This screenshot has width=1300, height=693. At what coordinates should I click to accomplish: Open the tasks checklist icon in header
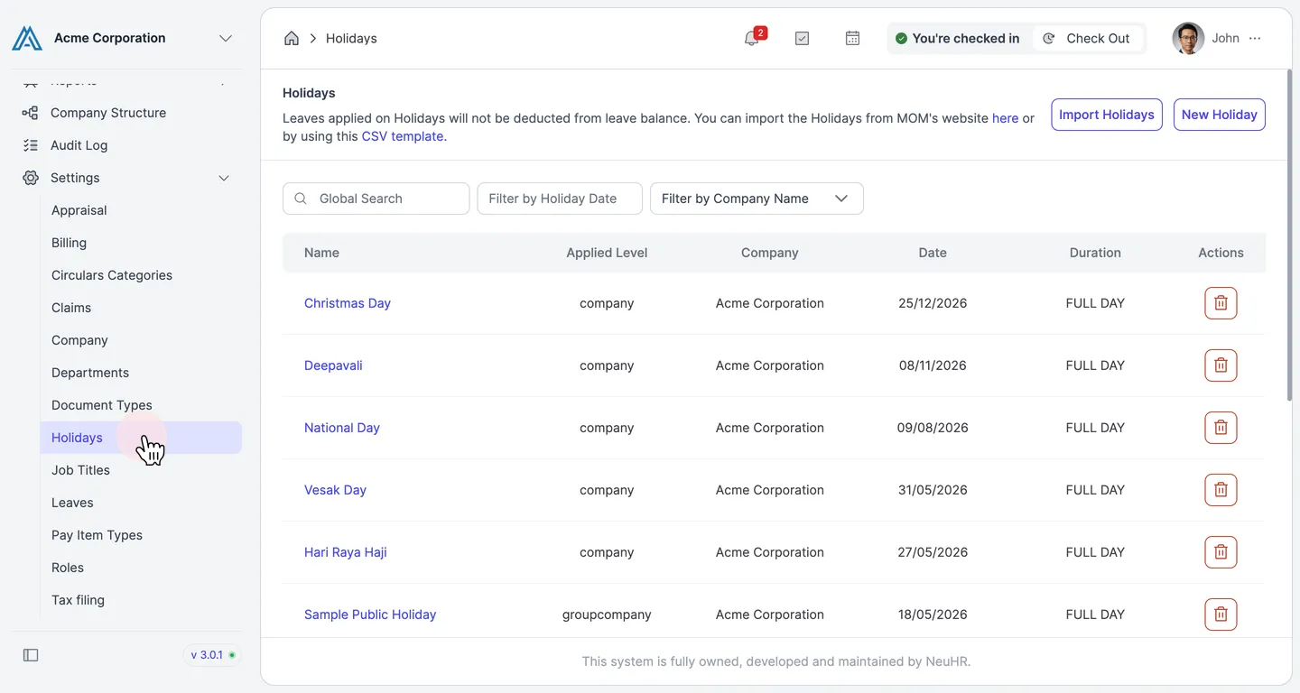click(x=802, y=38)
